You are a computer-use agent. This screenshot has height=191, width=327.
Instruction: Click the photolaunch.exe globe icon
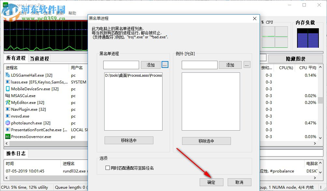[x=7, y=123]
